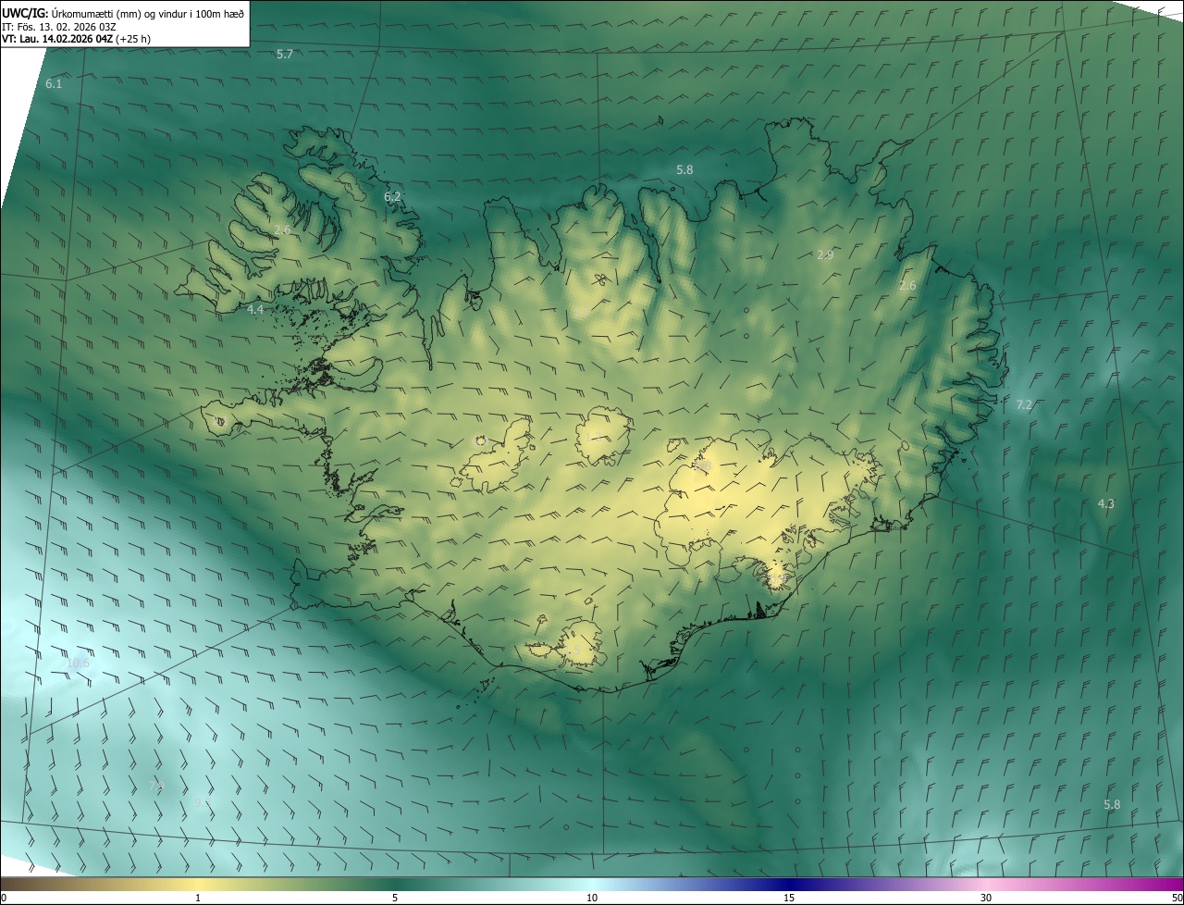Pick the dark navy segment of the colour scale
1184x905 pixels.
(789, 884)
